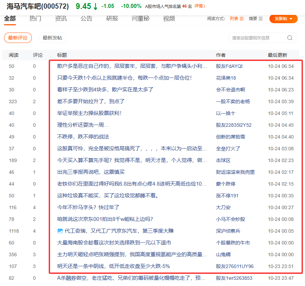
Task: Open post 散户多是恶庄自己作的
Action: click(132, 66)
